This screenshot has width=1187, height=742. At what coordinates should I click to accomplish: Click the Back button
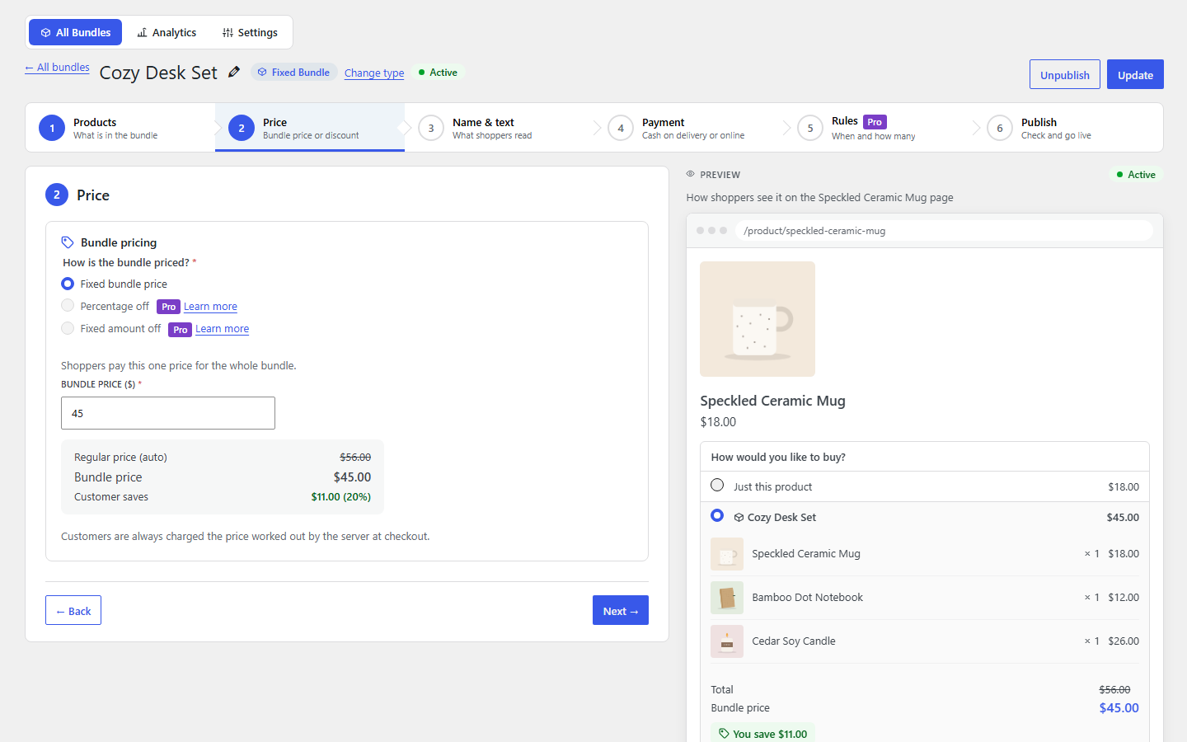(x=73, y=610)
